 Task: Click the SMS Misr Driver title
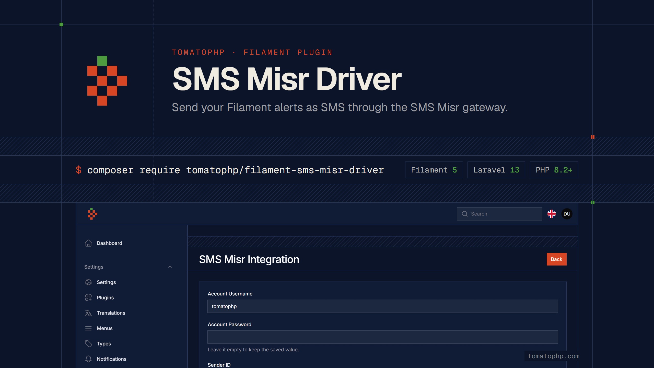coord(287,79)
